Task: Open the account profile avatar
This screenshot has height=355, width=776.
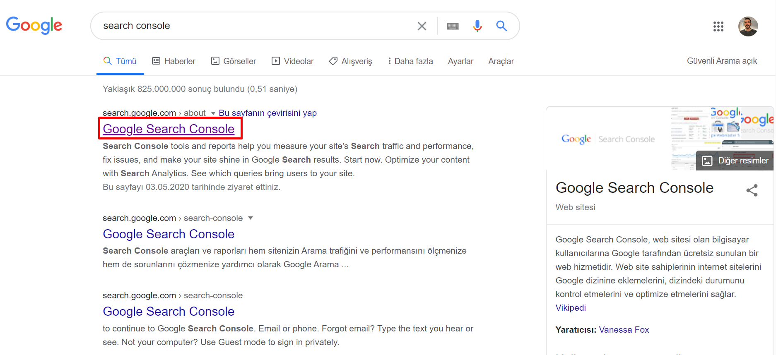Action: pyautogui.click(x=748, y=26)
